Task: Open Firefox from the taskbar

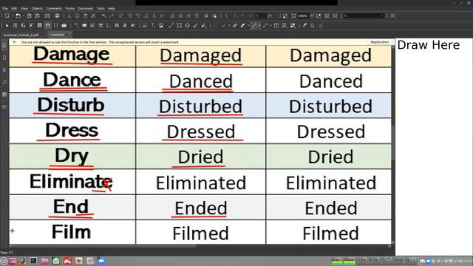Action: (22, 261)
